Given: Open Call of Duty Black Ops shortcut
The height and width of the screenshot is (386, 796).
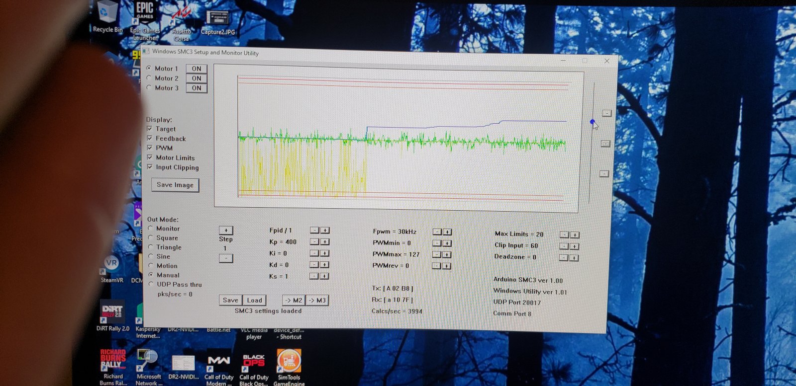Looking at the screenshot, I should click(254, 363).
